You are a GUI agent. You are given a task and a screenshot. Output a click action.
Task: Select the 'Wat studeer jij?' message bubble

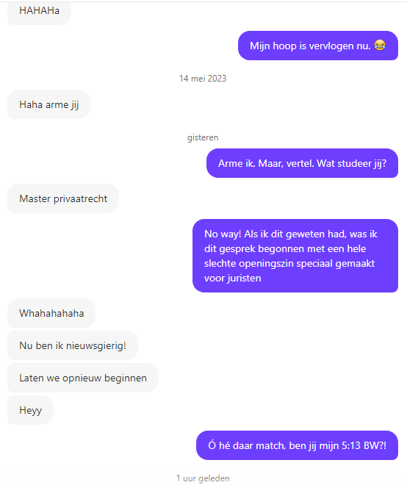302,163
